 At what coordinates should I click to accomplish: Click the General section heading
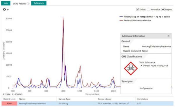tap(126, 41)
